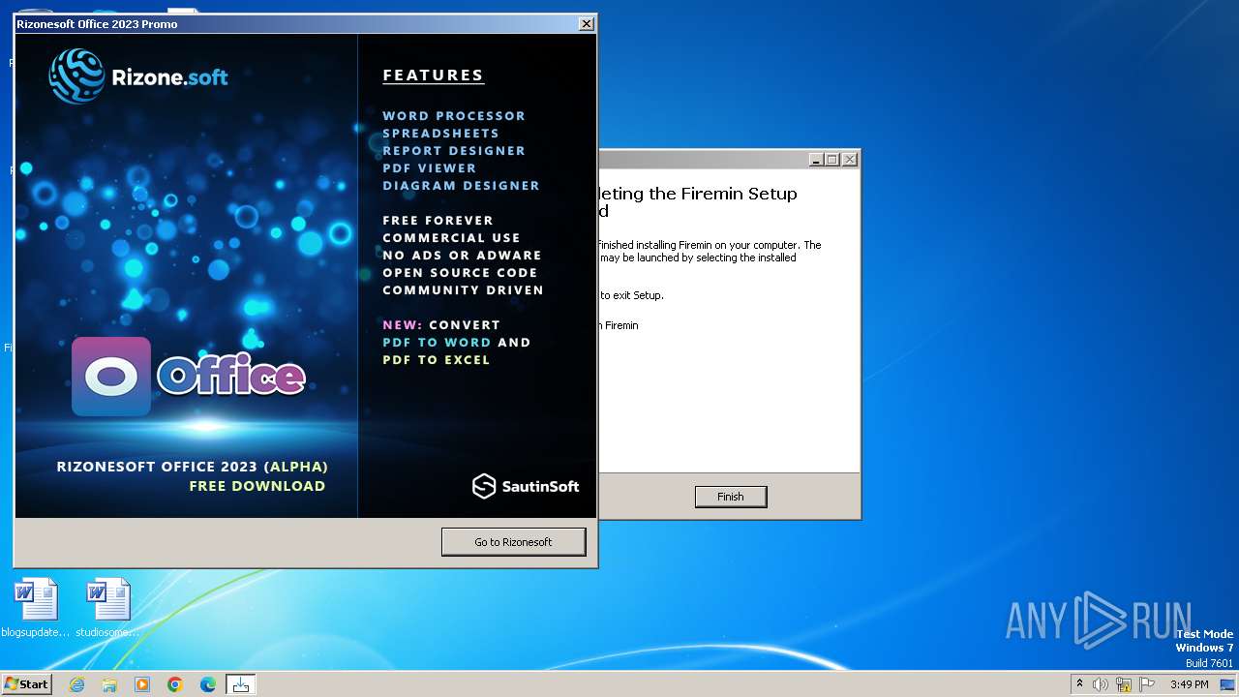Screen dimensions: 1239x697
Task: Click the 3:49 PM taskbar clock
Action: coord(1189,684)
